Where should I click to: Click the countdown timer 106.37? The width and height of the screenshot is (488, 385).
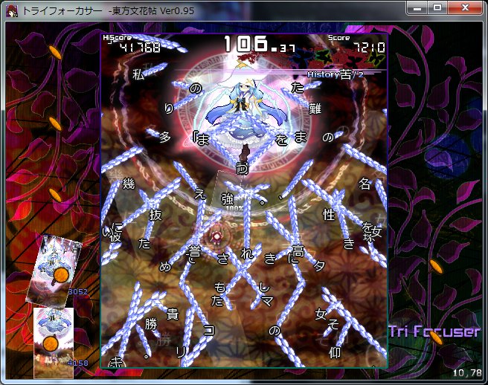pyautogui.click(x=260, y=44)
